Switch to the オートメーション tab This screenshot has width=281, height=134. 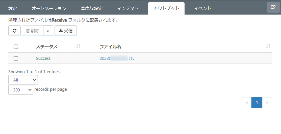pyautogui.click(x=49, y=8)
